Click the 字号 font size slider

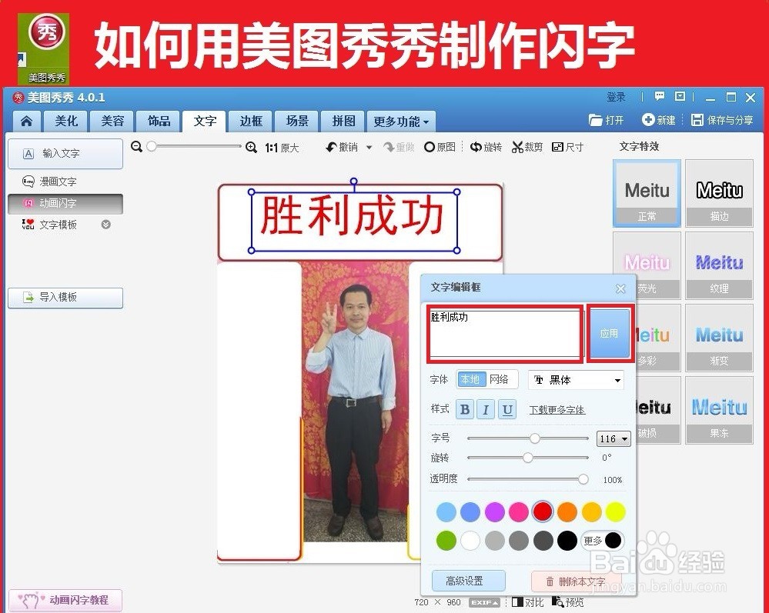[528, 438]
